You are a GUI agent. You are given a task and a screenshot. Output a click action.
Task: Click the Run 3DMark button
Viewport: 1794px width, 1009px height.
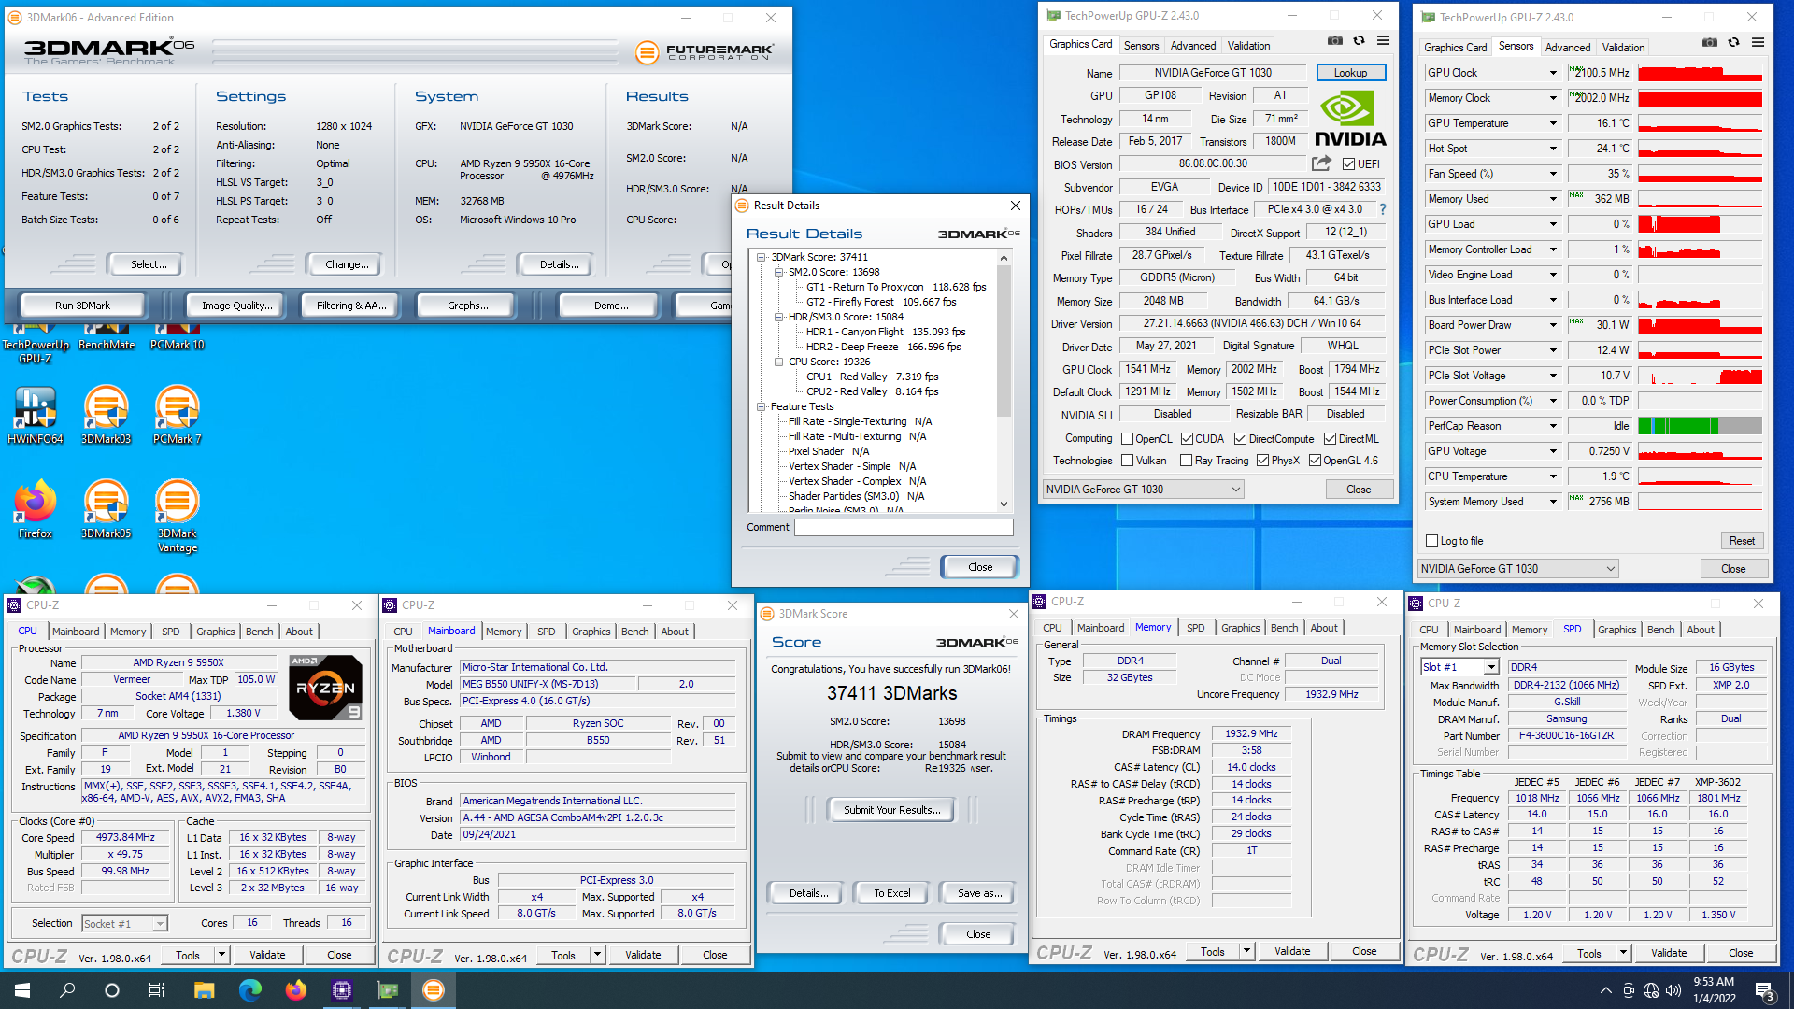click(82, 306)
